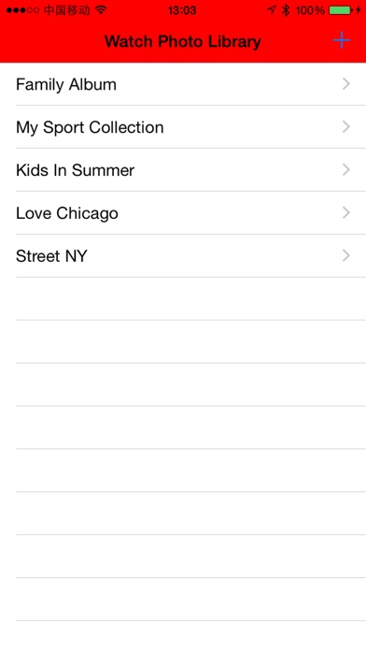
Task: Tap the charging bolt icon
Action: tap(359, 10)
